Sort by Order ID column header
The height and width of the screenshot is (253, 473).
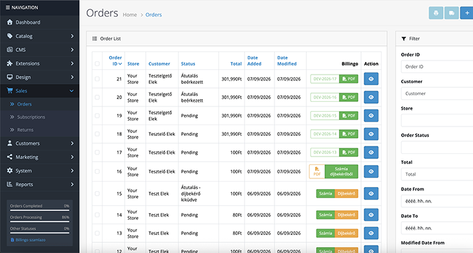tap(115, 61)
